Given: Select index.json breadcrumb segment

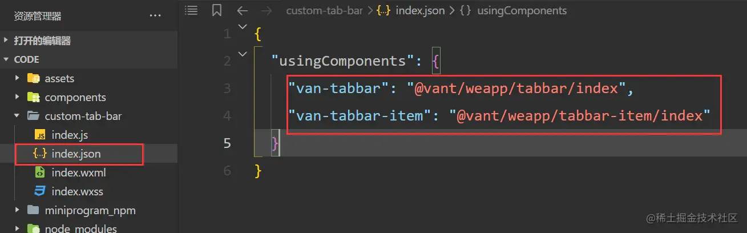Looking at the screenshot, I should (x=420, y=10).
